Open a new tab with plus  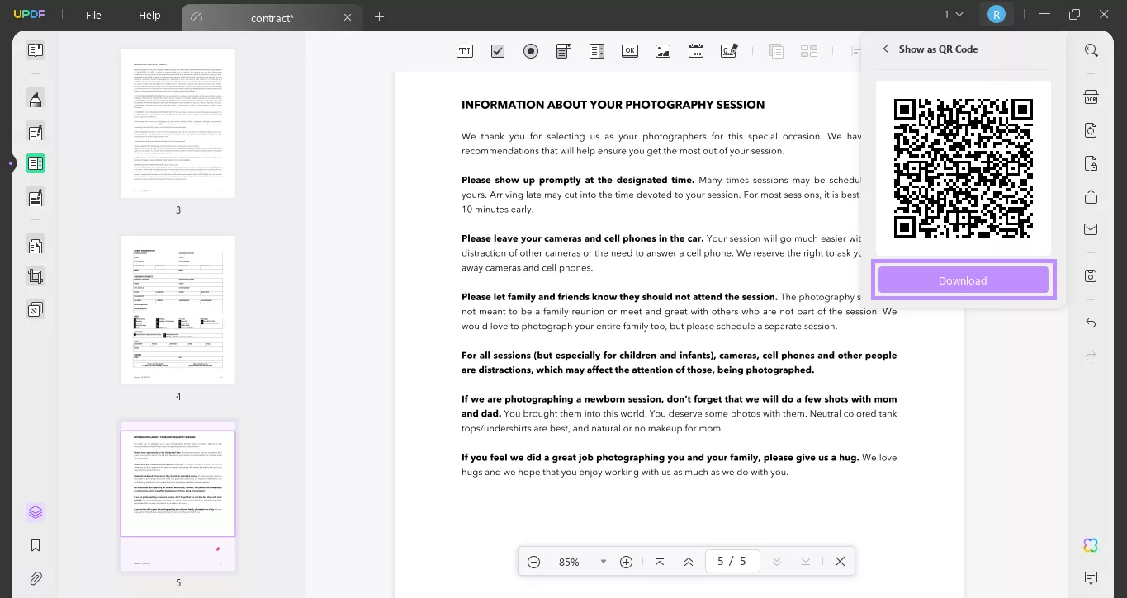(380, 16)
